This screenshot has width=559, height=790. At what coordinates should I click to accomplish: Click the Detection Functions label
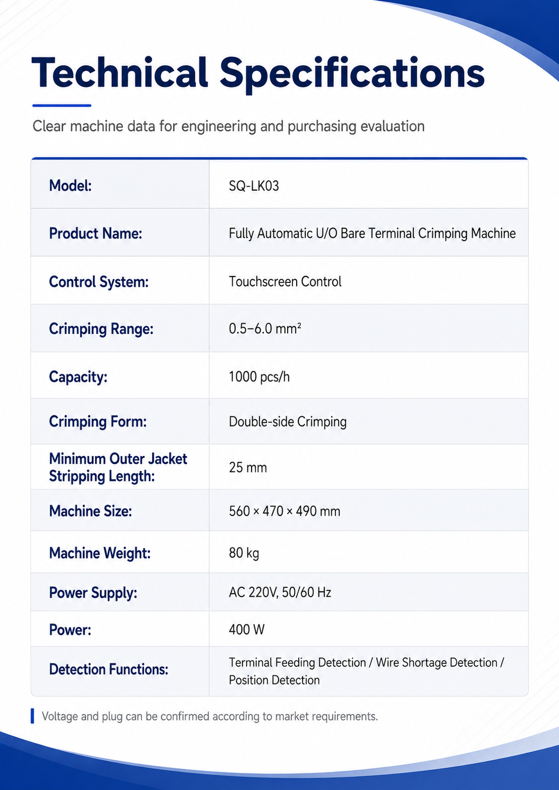coord(109,670)
